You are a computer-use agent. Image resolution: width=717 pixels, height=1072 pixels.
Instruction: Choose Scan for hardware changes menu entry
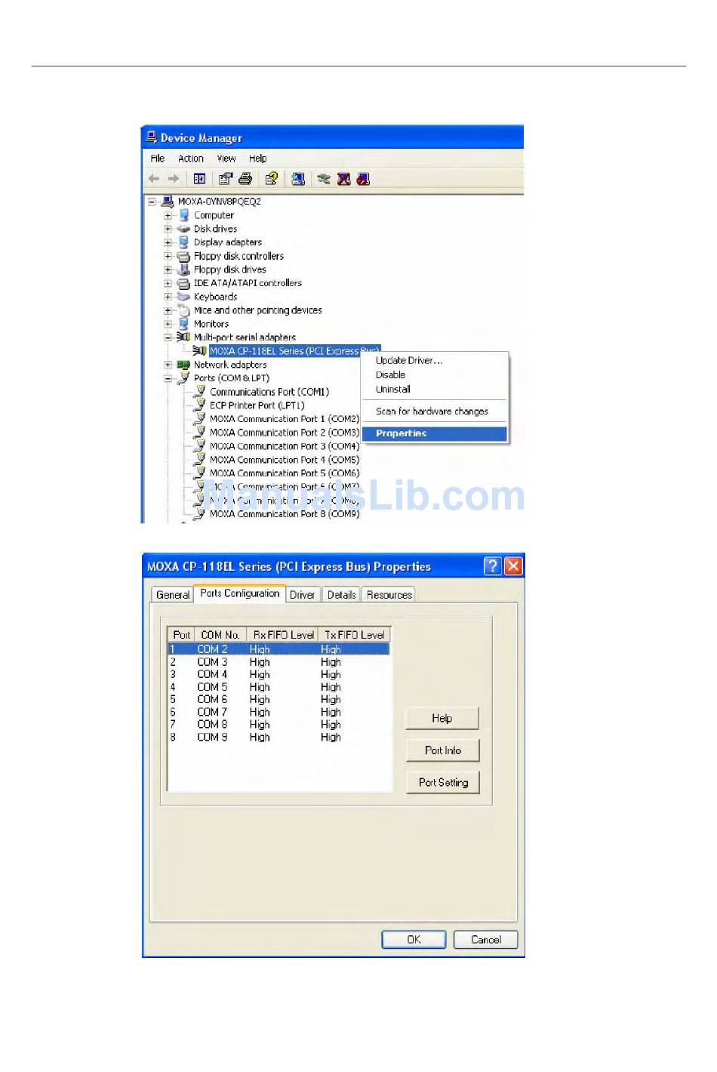click(x=435, y=411)
